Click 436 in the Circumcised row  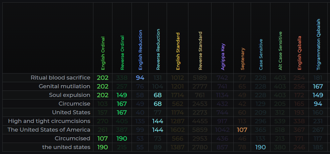223,138
